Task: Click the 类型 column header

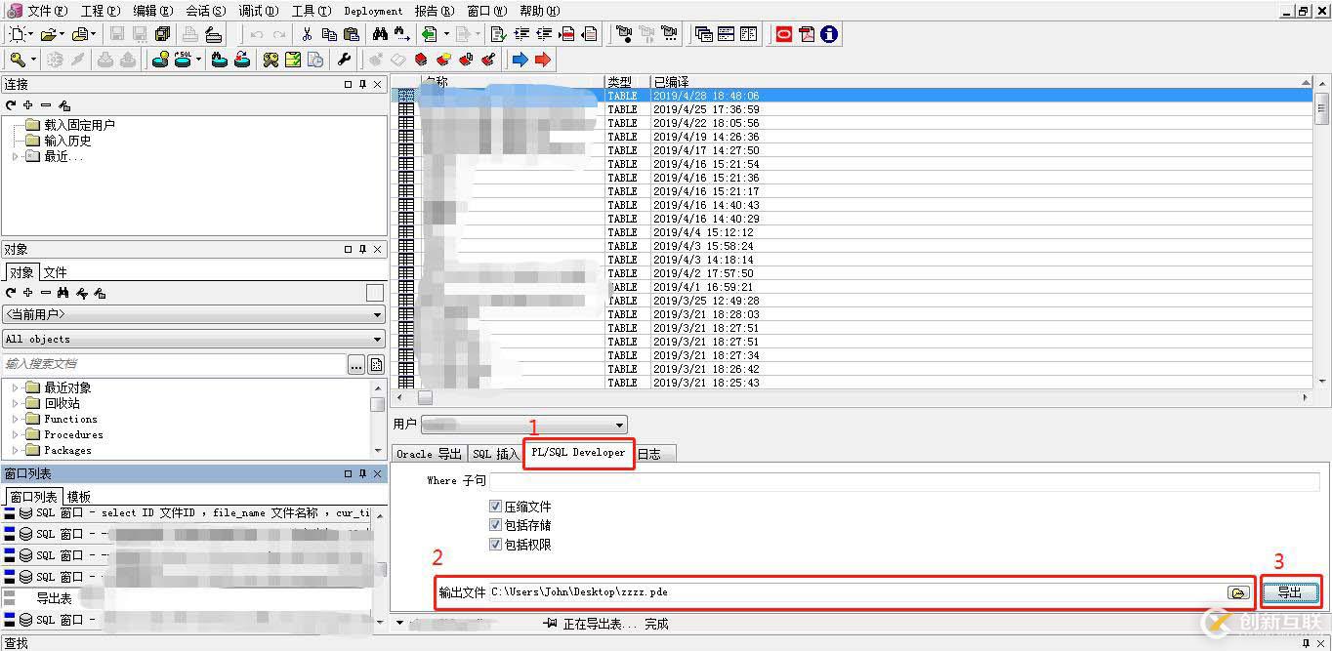Action: point(627,82)
